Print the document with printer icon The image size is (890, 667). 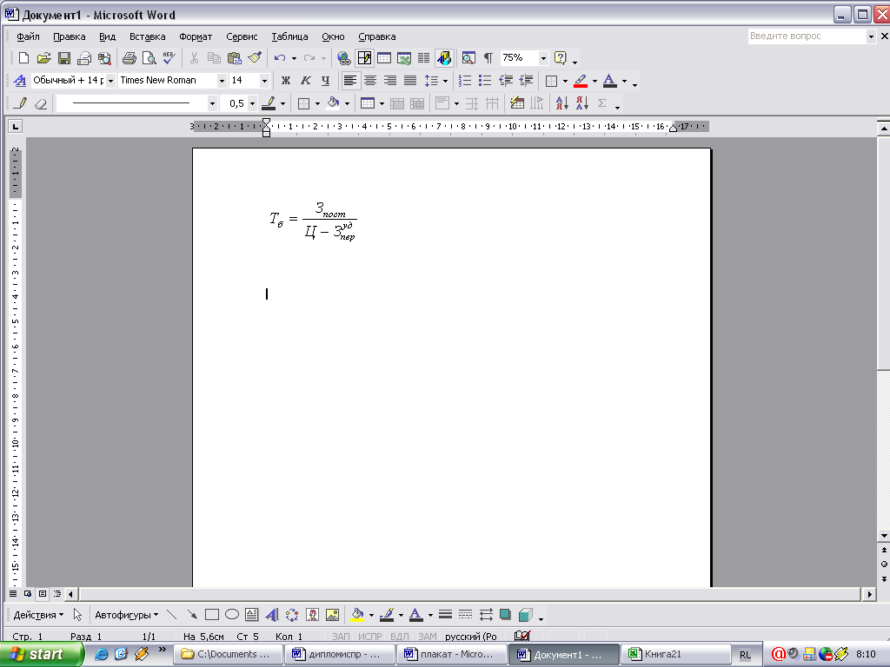130,58
